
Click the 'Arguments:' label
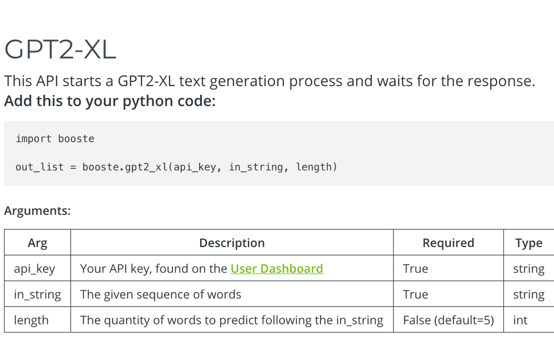[x=37, y=211]
